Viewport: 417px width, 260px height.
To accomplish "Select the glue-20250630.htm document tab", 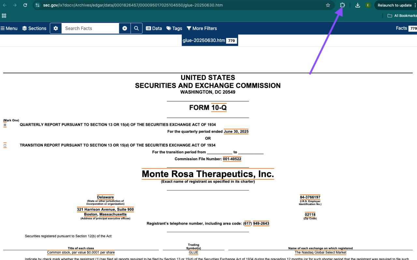I will point(204,41).
